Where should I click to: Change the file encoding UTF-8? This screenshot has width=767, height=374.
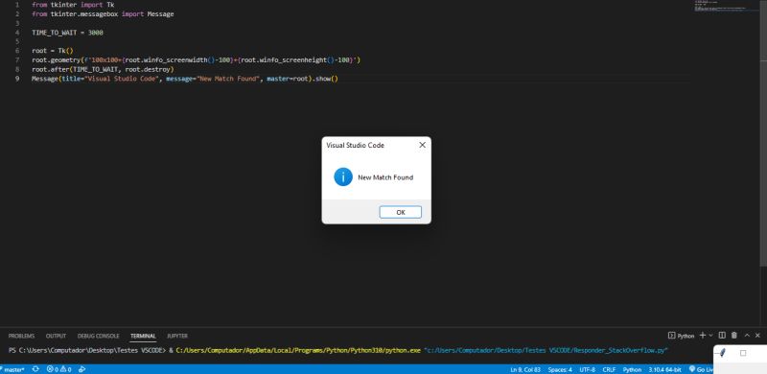[x=587, y=369]
